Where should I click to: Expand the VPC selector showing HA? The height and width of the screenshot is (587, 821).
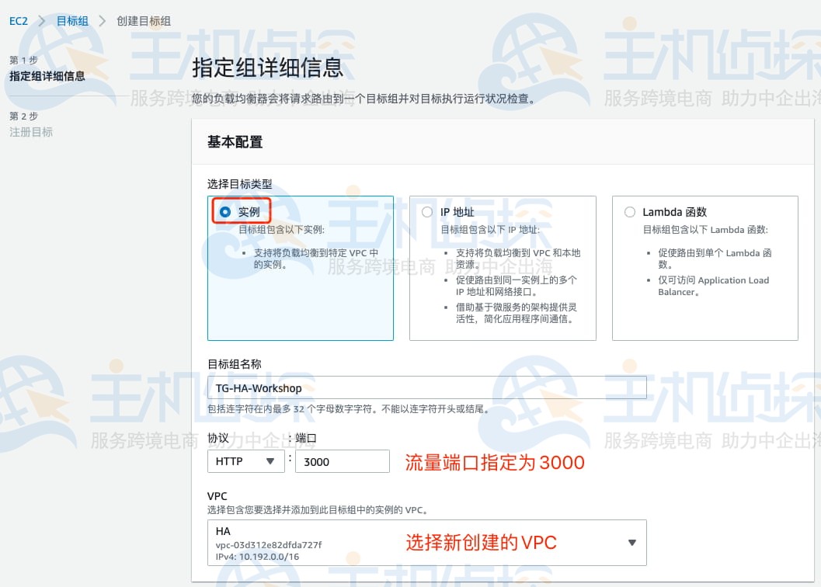[426, 543]
